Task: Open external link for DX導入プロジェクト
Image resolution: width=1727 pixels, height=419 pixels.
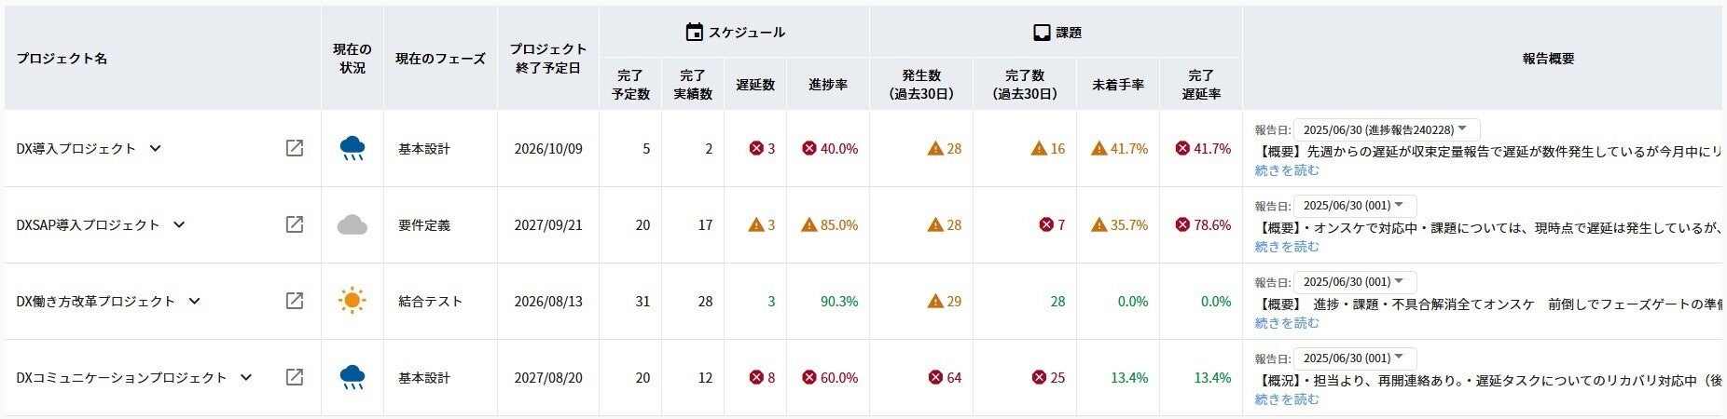Action: [294, 148]
